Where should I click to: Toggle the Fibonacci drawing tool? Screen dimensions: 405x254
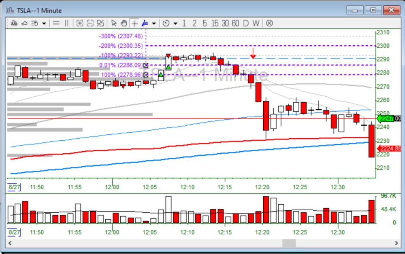click(x=145, y=23)
